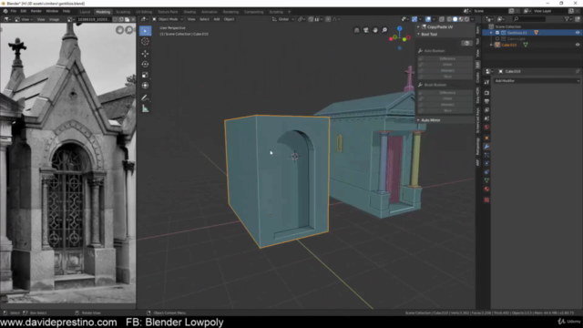Viewport: 583px width, 328px height.
Task: Switch to material preview shading
Action: click(461, 19)
